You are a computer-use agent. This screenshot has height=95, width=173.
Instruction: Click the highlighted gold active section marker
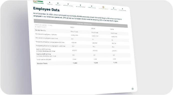click(103, 7)
